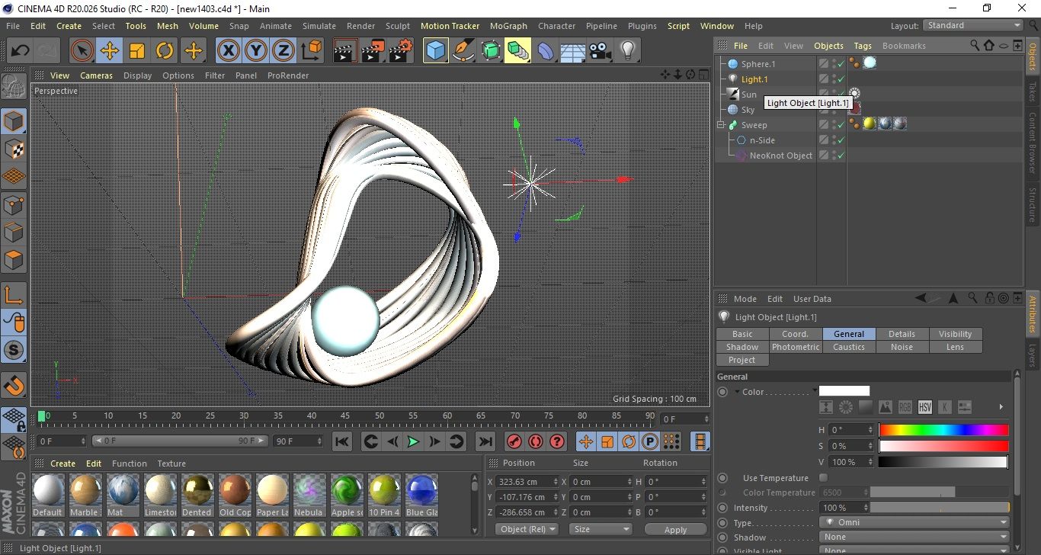Add a Cube primitive object

(435, 51)
